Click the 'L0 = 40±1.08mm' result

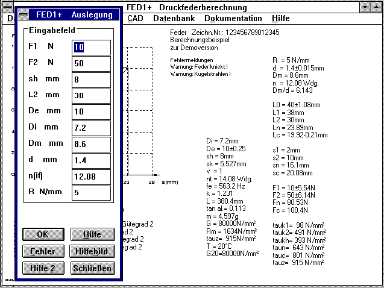pos(297,105)
